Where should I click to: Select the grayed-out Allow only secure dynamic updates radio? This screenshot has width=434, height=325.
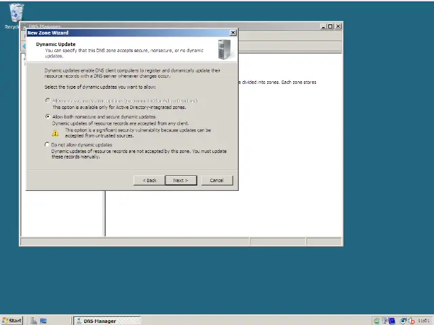click(x=48, y=101)
